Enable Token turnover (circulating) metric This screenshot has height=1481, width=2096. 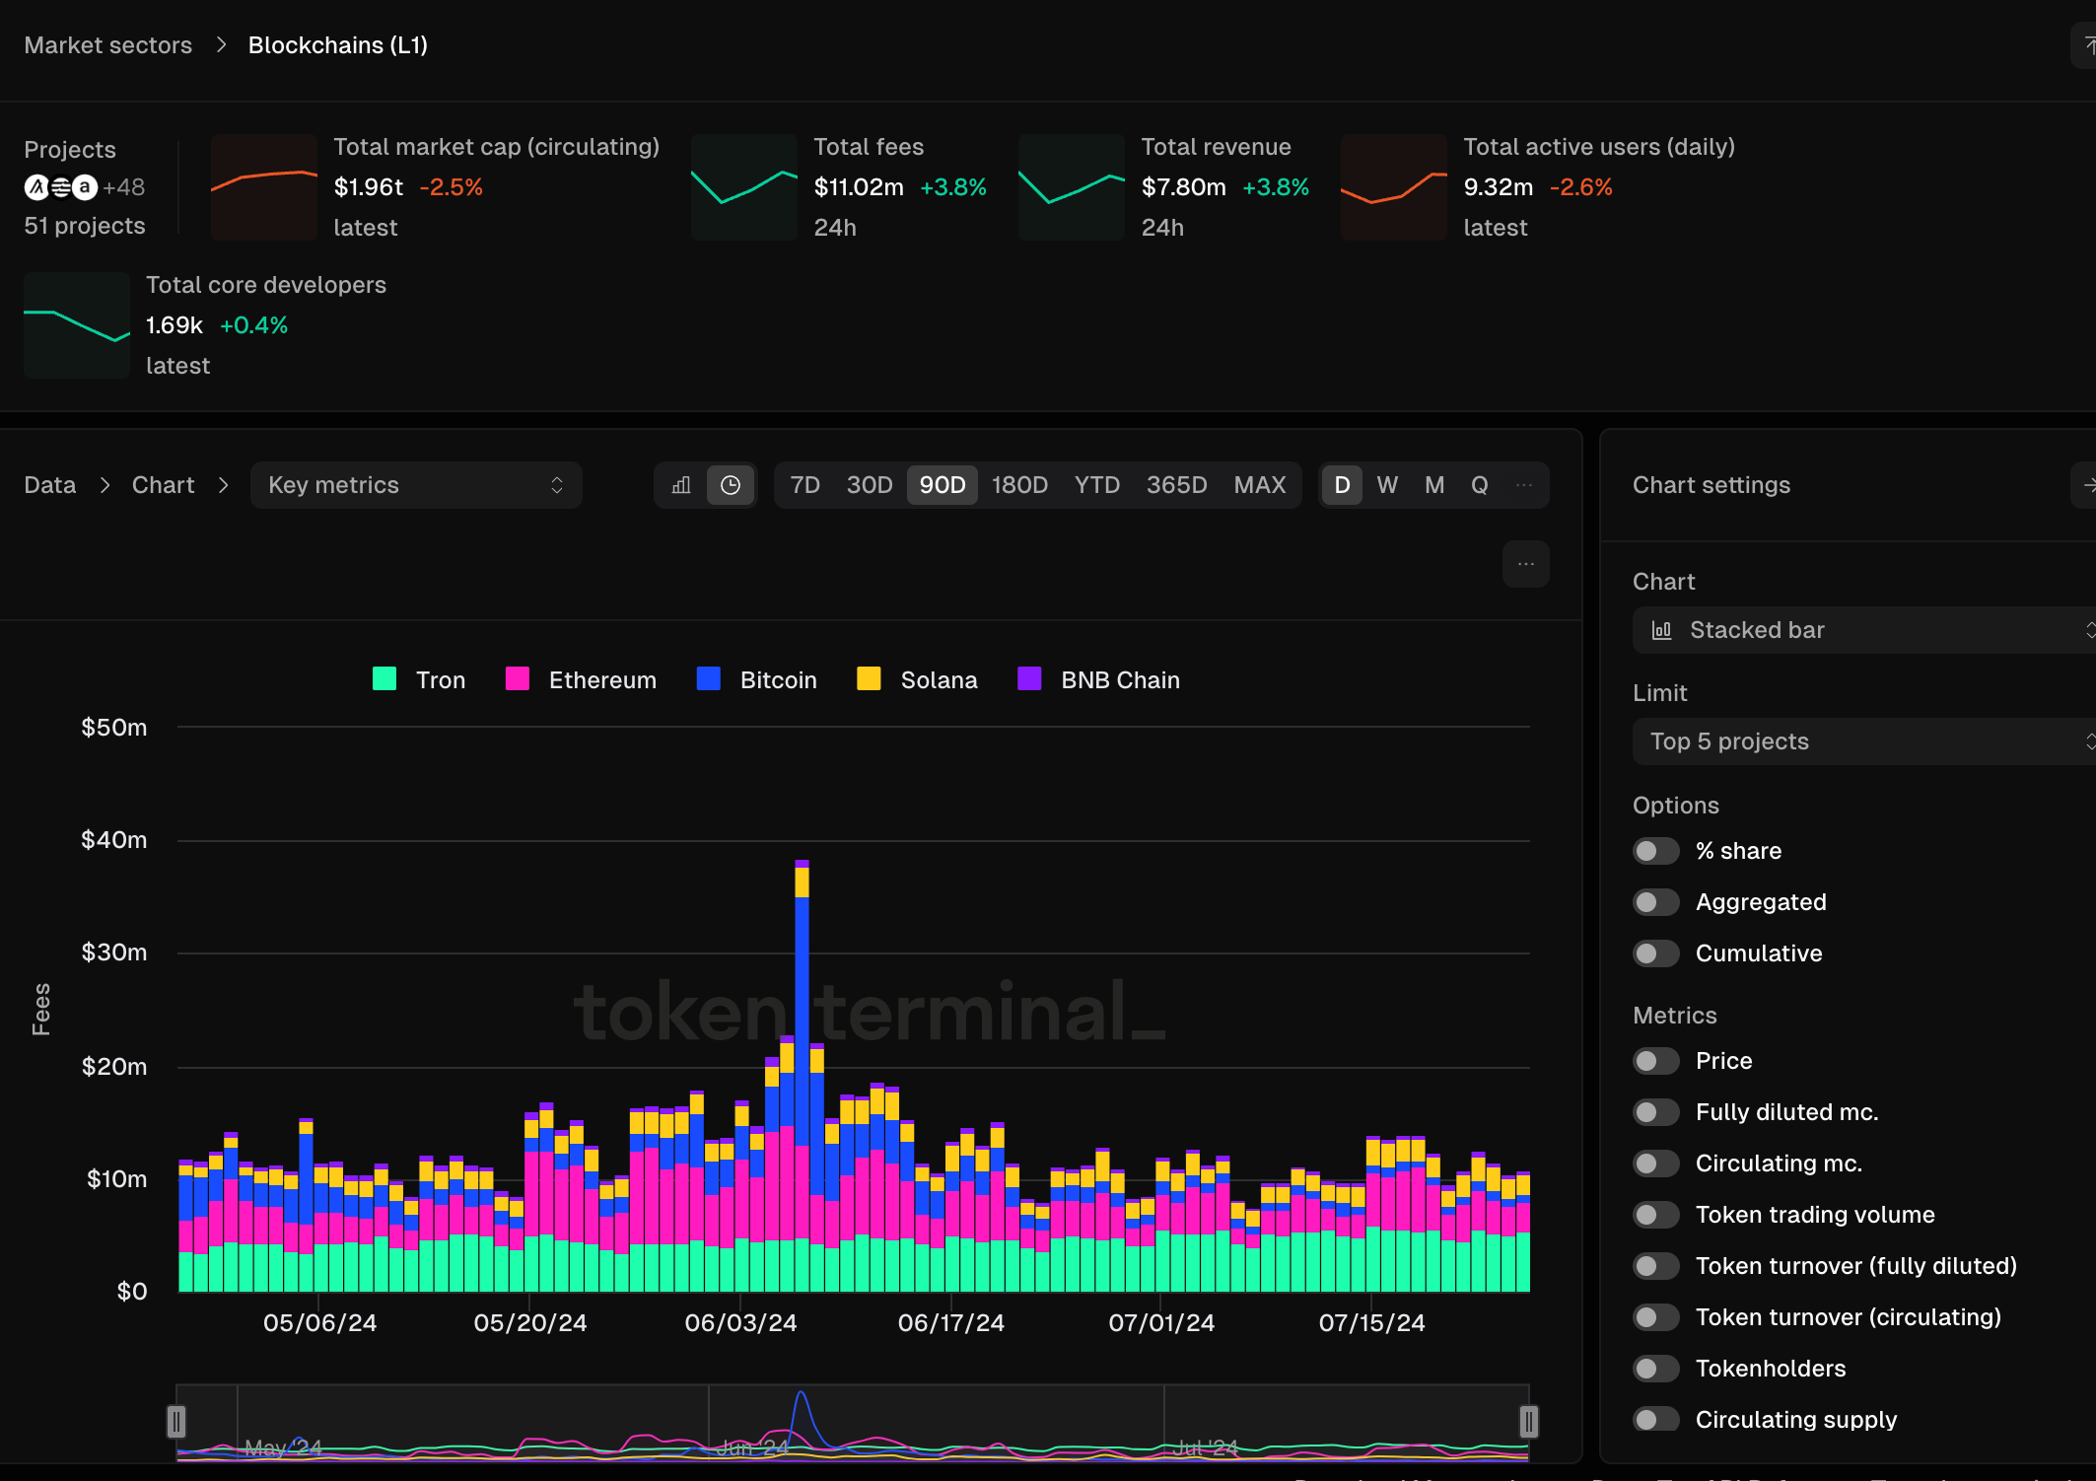(1656, 1317)
